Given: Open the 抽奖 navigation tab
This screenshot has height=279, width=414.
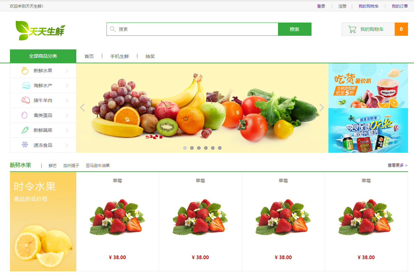Looking at the screenshot, I should (150, 56).
